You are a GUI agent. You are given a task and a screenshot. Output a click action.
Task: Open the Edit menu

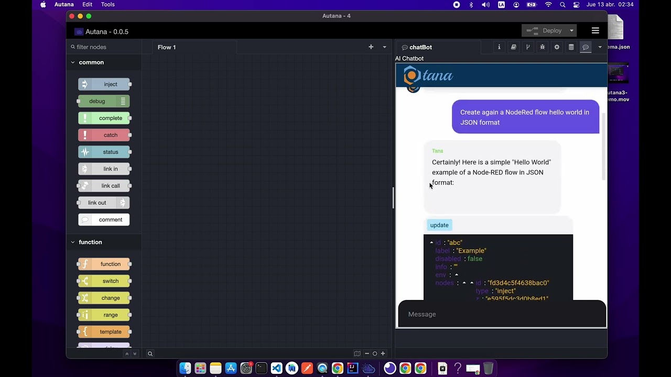click(x=88, y=5)
